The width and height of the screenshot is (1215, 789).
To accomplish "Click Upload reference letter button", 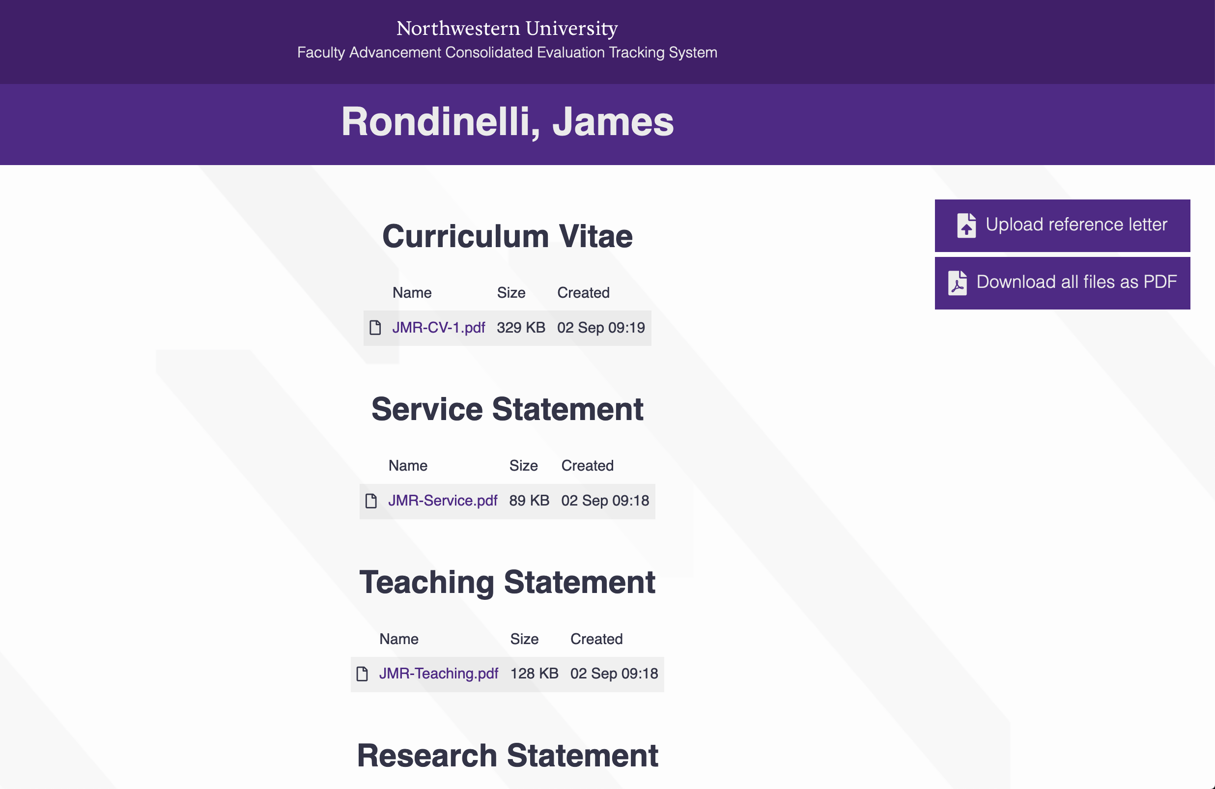I will (x=1062, y=225).
